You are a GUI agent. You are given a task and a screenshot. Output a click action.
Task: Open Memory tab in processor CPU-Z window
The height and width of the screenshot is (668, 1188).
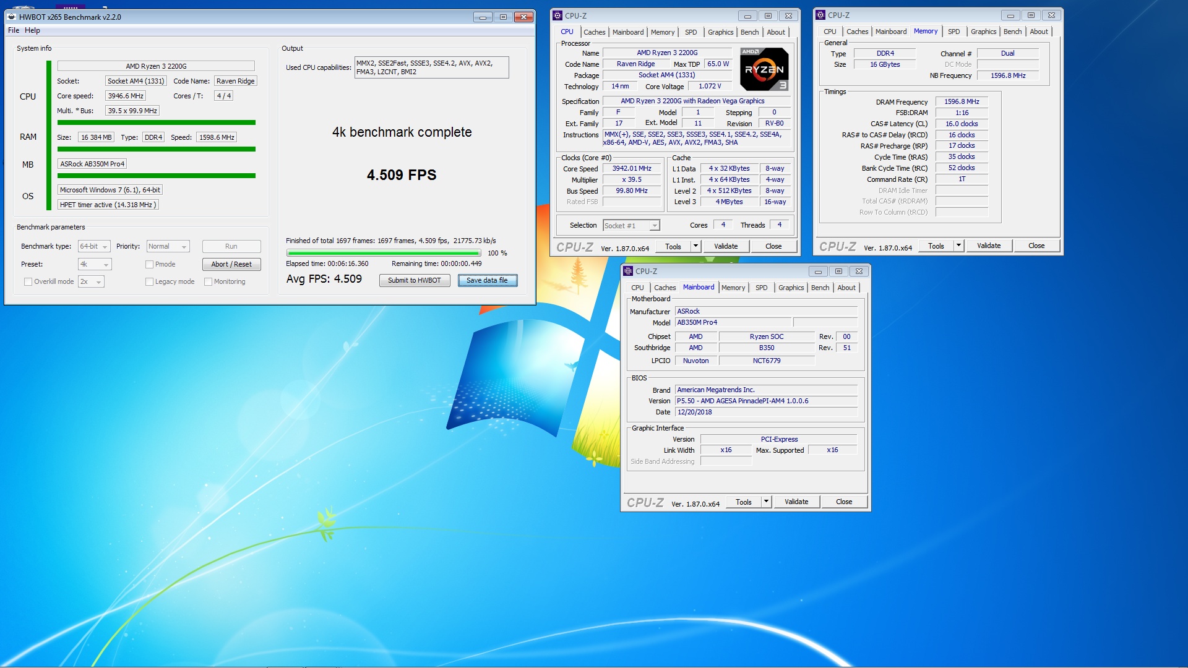coord(663,32)
